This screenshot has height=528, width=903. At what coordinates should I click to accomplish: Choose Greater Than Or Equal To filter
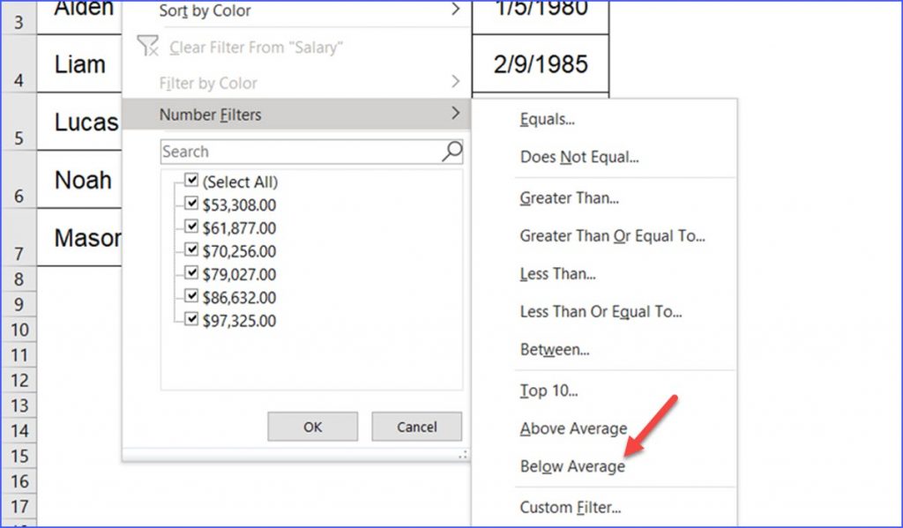click(612, 236)
